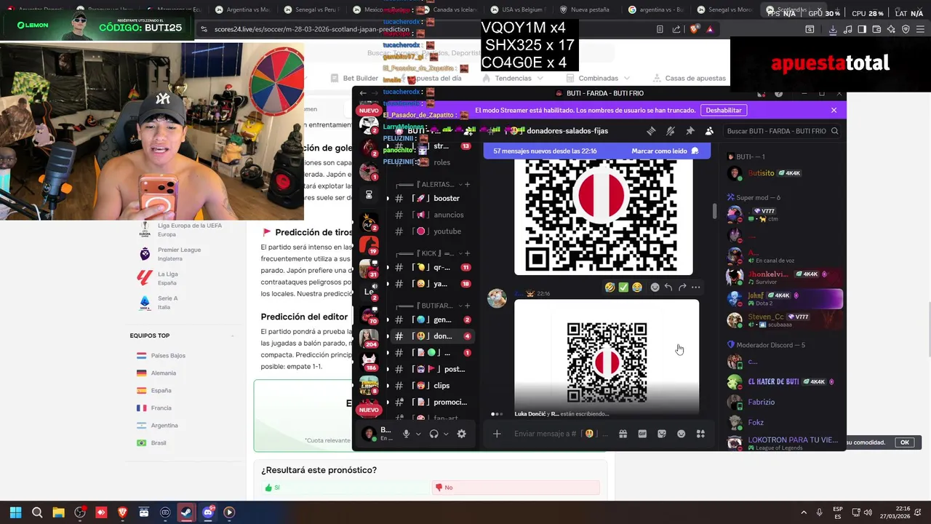Switch to Nueva pestaña browser tab
The image size is (931, 524).
(x=586, y=9)
